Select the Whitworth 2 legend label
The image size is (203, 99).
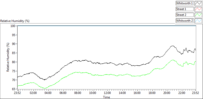click(184, 20)
